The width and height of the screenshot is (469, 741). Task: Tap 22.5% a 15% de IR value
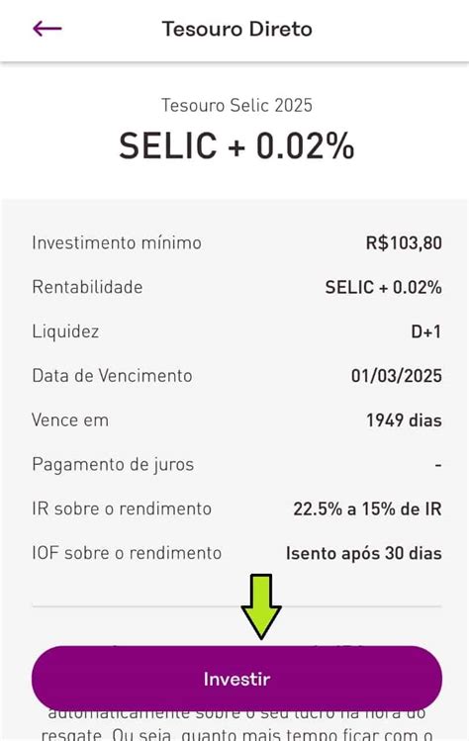point(367,509)
